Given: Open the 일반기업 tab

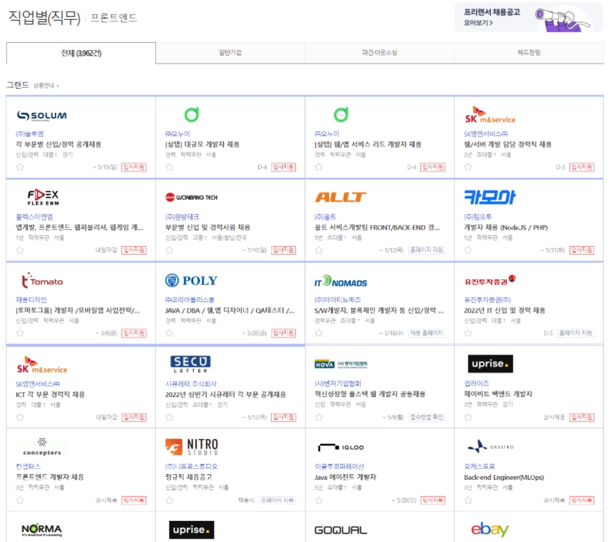Looking at the screenshot, I should click(230, 53).
